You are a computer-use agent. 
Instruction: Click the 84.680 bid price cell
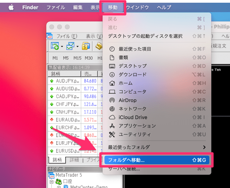(x=90, y=81)
